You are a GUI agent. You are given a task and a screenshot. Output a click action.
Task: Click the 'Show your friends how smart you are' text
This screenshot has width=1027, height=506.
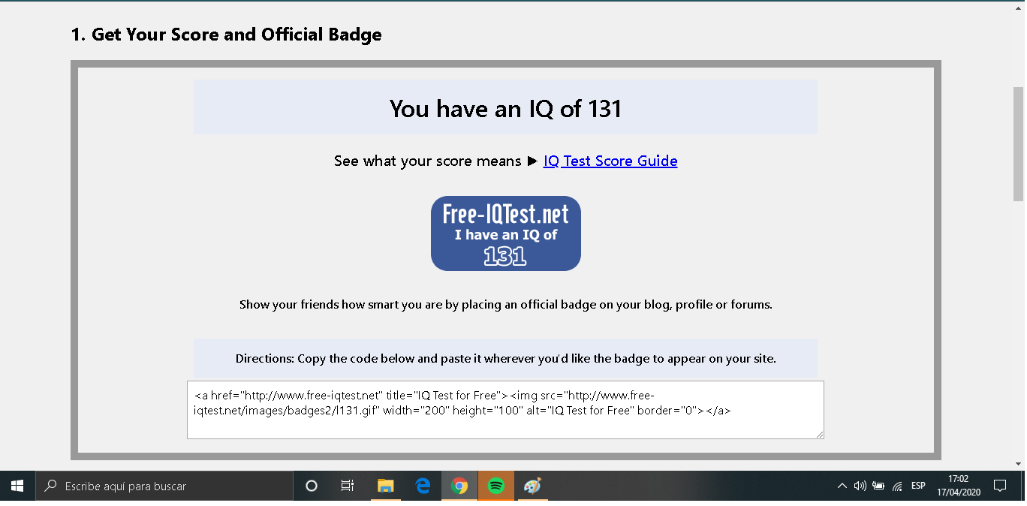tap(505, 305)
